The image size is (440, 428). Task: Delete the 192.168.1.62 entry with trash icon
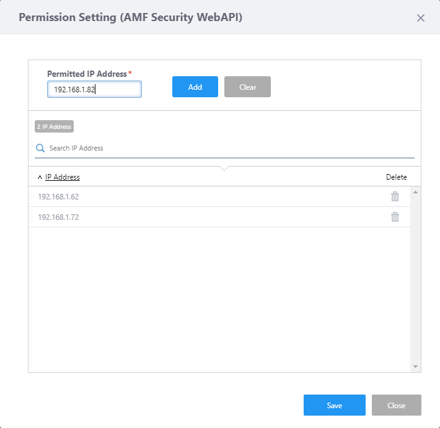(x=395, y=196)
